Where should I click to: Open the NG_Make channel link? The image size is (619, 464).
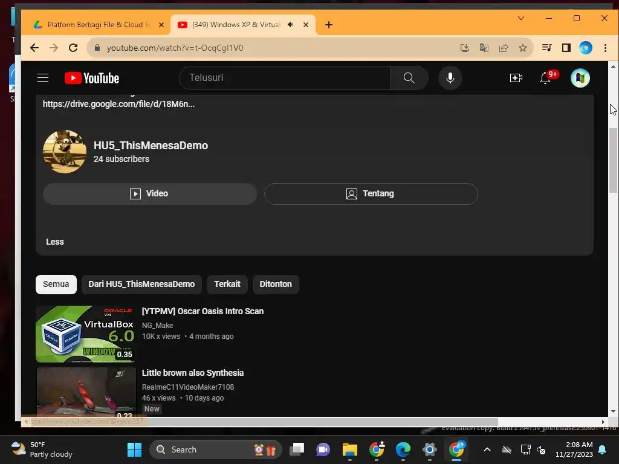[158, 325]
